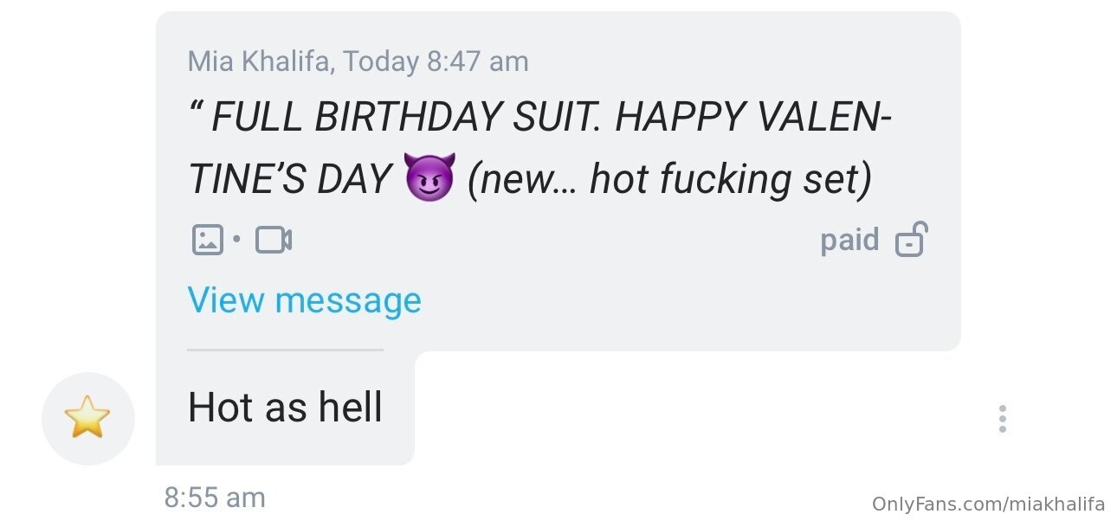This screenshot has height=527, width=1117.
Task: Select the "Hot as hell" reply text
Action: (x=285, y=407)
